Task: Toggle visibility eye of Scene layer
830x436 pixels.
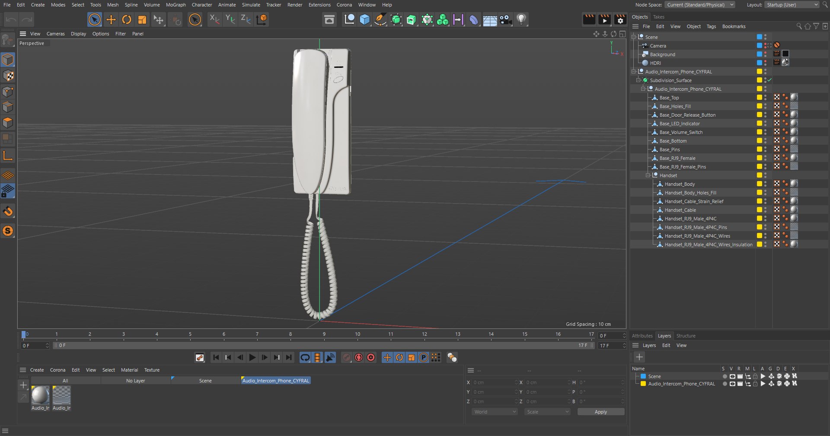Action: coord(732,376)
